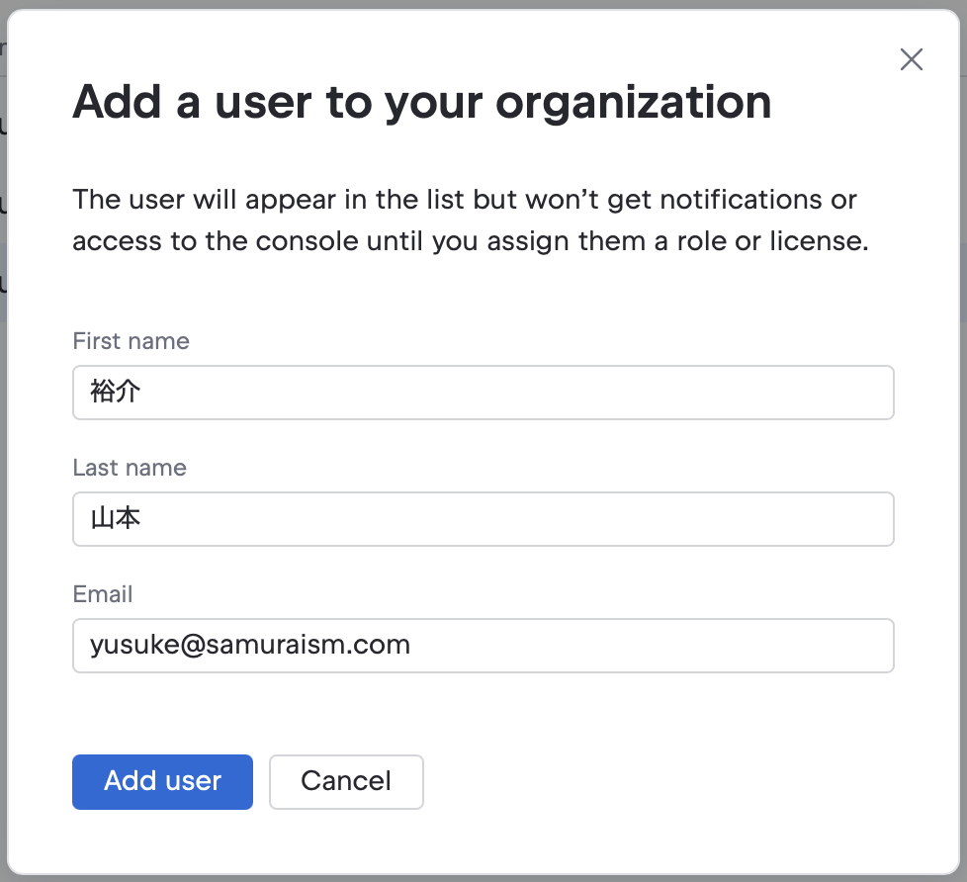Focus the Last name input field
The image size is (967, 882).
[483, 519]
